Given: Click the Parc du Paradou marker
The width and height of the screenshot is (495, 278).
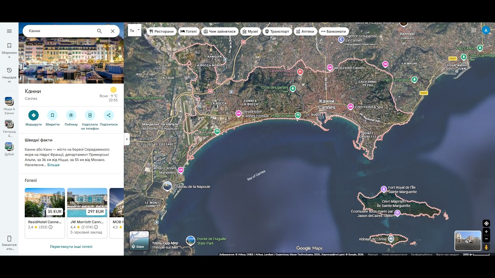Looking at the screenshot, I should (415, 80).
